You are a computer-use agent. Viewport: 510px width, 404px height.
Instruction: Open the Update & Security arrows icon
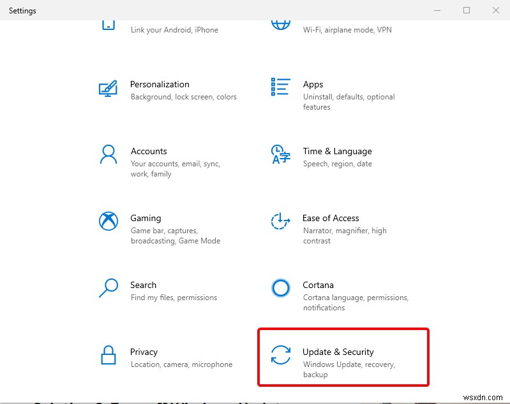pos(281,355)
